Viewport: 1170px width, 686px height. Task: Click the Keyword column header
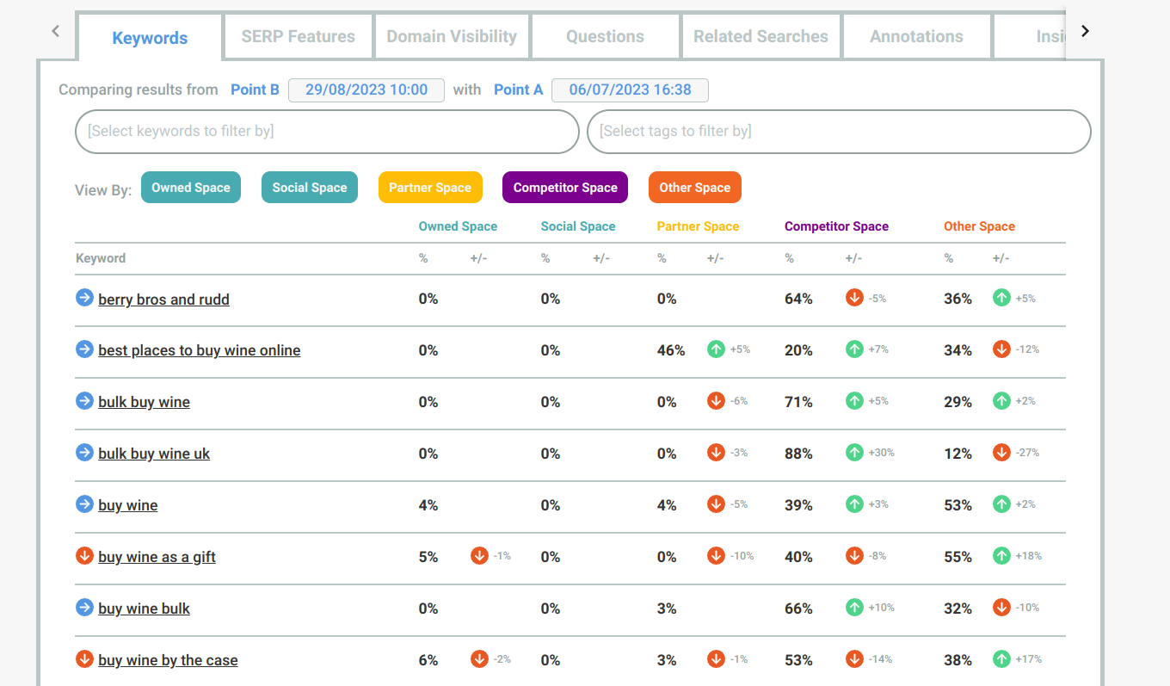coord(101,258)
